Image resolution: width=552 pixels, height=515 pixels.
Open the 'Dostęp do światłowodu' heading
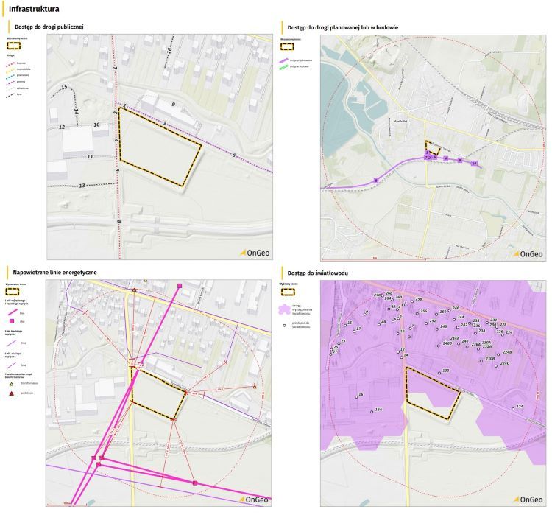[318, 273]
